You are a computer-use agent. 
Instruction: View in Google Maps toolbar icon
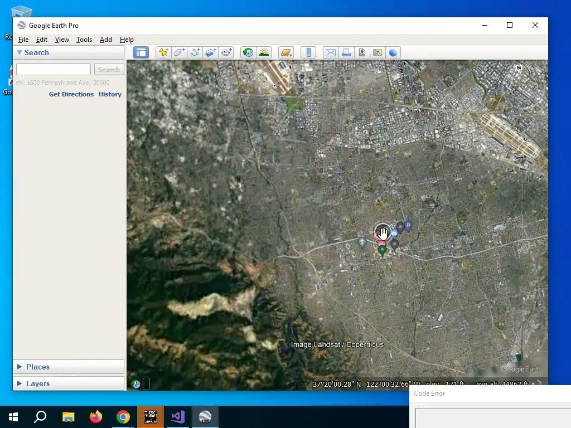point(378,52)
